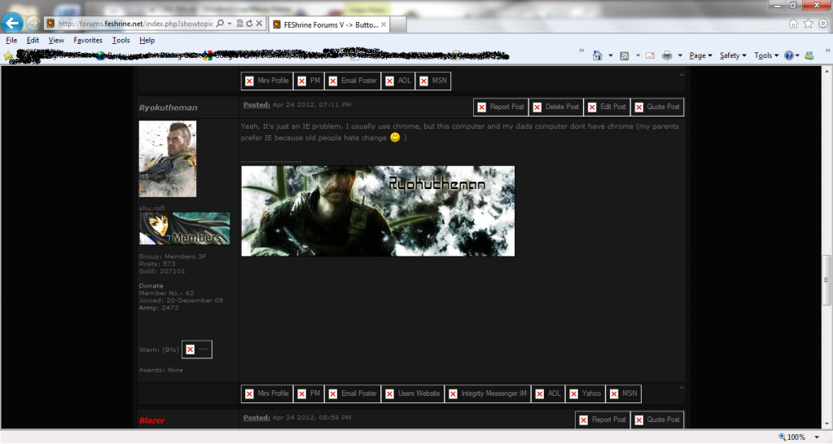Open the Favorites menu

(x=88, y=41)
